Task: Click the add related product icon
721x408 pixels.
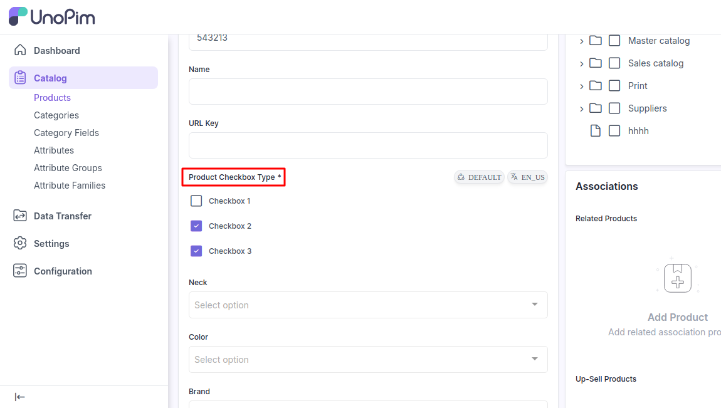Action: [x=678, y=278]
